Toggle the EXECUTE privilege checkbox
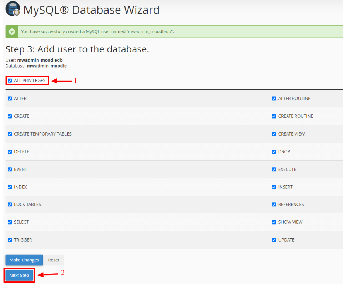343x284 pixels. pos(274,170)
